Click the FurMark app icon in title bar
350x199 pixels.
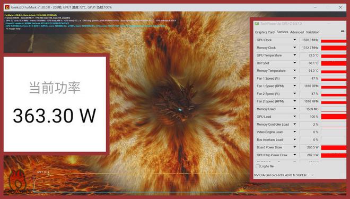point(7,7)
